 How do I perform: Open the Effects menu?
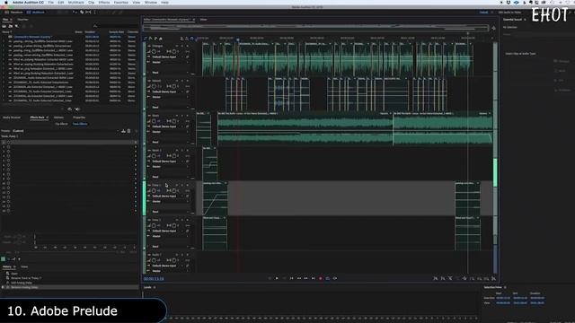(104, 2)
